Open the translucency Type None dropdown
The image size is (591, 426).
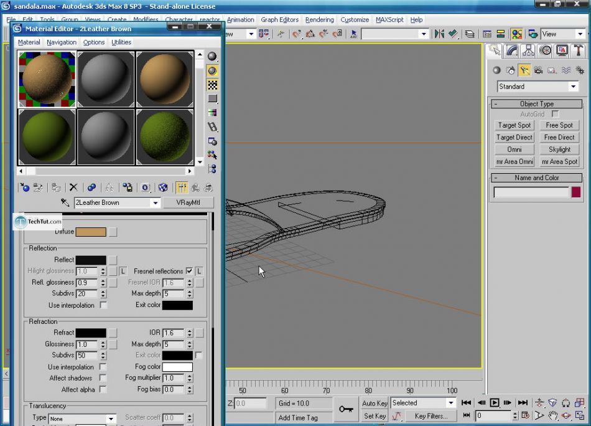(x=111, y=419)
